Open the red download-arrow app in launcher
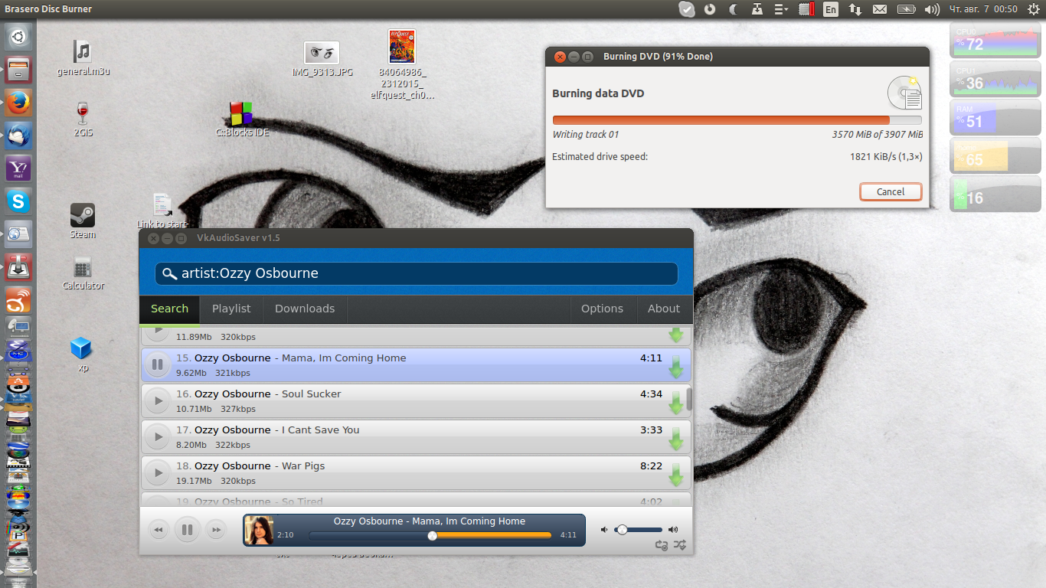The height and width of the screenshot is (588, 1046). tap(18, 267)
